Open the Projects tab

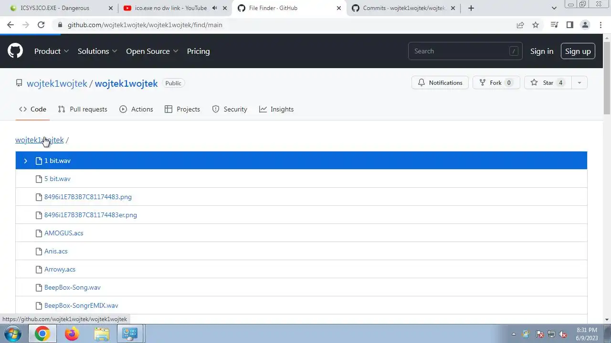pos(182,109)
